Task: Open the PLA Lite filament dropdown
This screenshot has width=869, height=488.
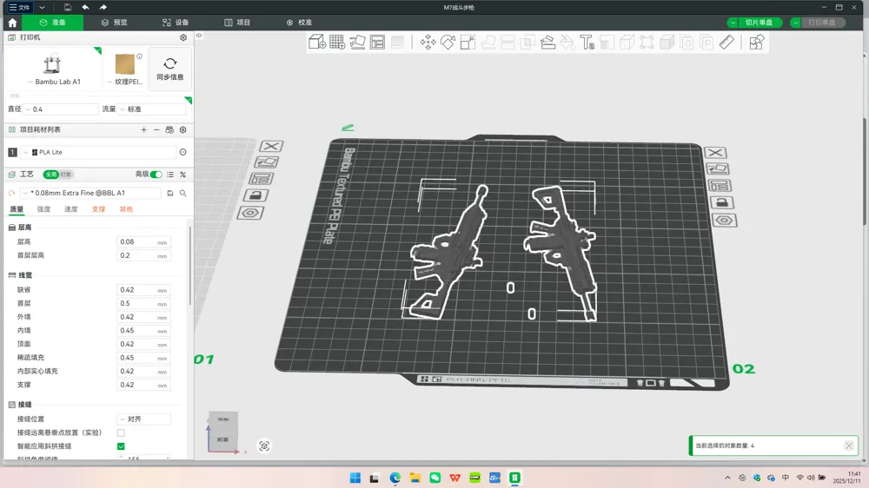Action: [x=99, y=152]
